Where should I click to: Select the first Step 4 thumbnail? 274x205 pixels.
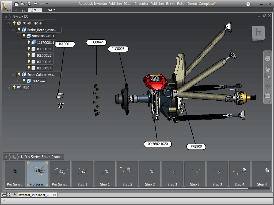point(239,174)
